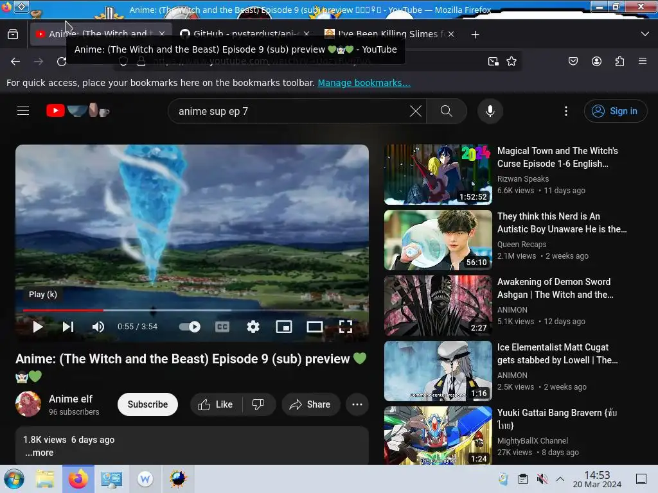Expand the list all tabs chevron
Viewport: 658px width, 493px height.
645,34
